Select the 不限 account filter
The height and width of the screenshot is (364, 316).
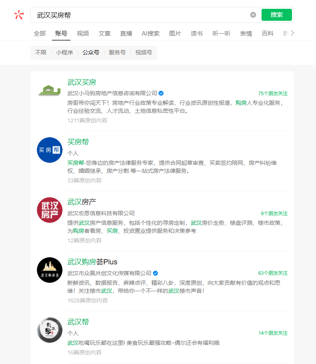click(41, 52)
